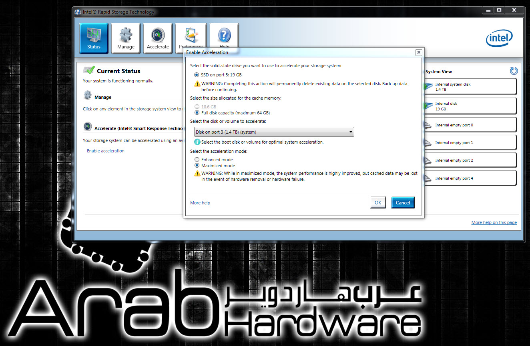Open More help on this page link
Viewport: 530px width, 346px height.
point(494,222)
